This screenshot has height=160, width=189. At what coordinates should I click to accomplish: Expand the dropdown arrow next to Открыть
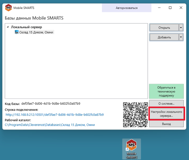coord(181,28)
